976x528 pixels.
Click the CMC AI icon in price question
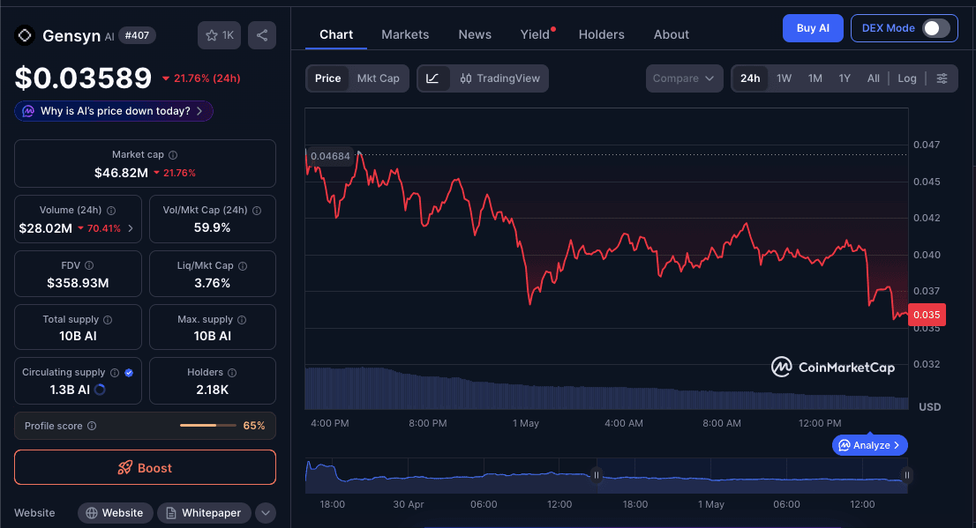28,111
